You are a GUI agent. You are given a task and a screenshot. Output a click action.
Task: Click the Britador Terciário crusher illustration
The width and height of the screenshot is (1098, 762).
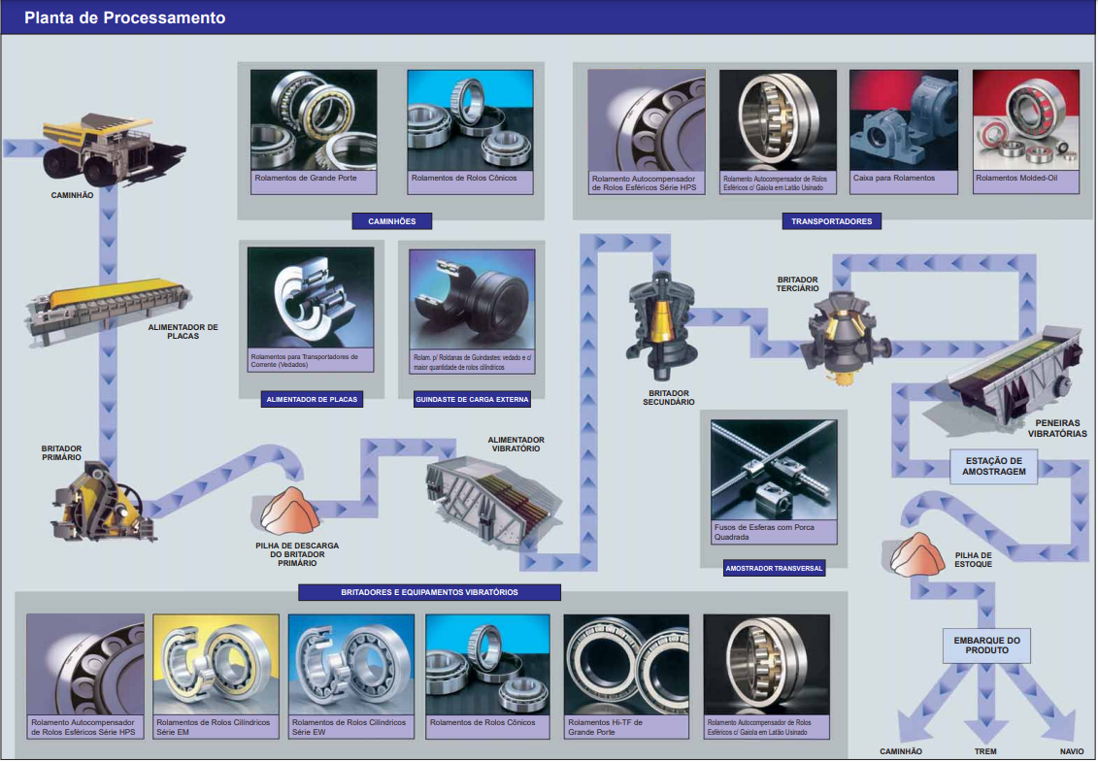coord(849,341)
